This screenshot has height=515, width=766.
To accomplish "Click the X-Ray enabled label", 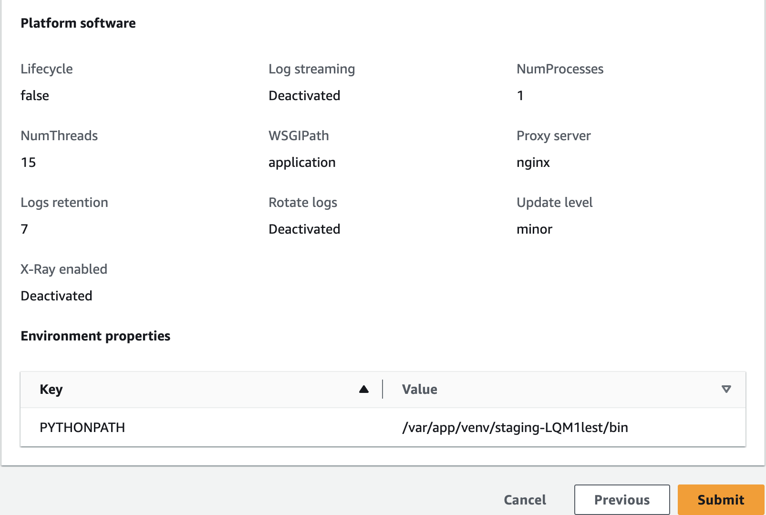I will click(64, 269).
